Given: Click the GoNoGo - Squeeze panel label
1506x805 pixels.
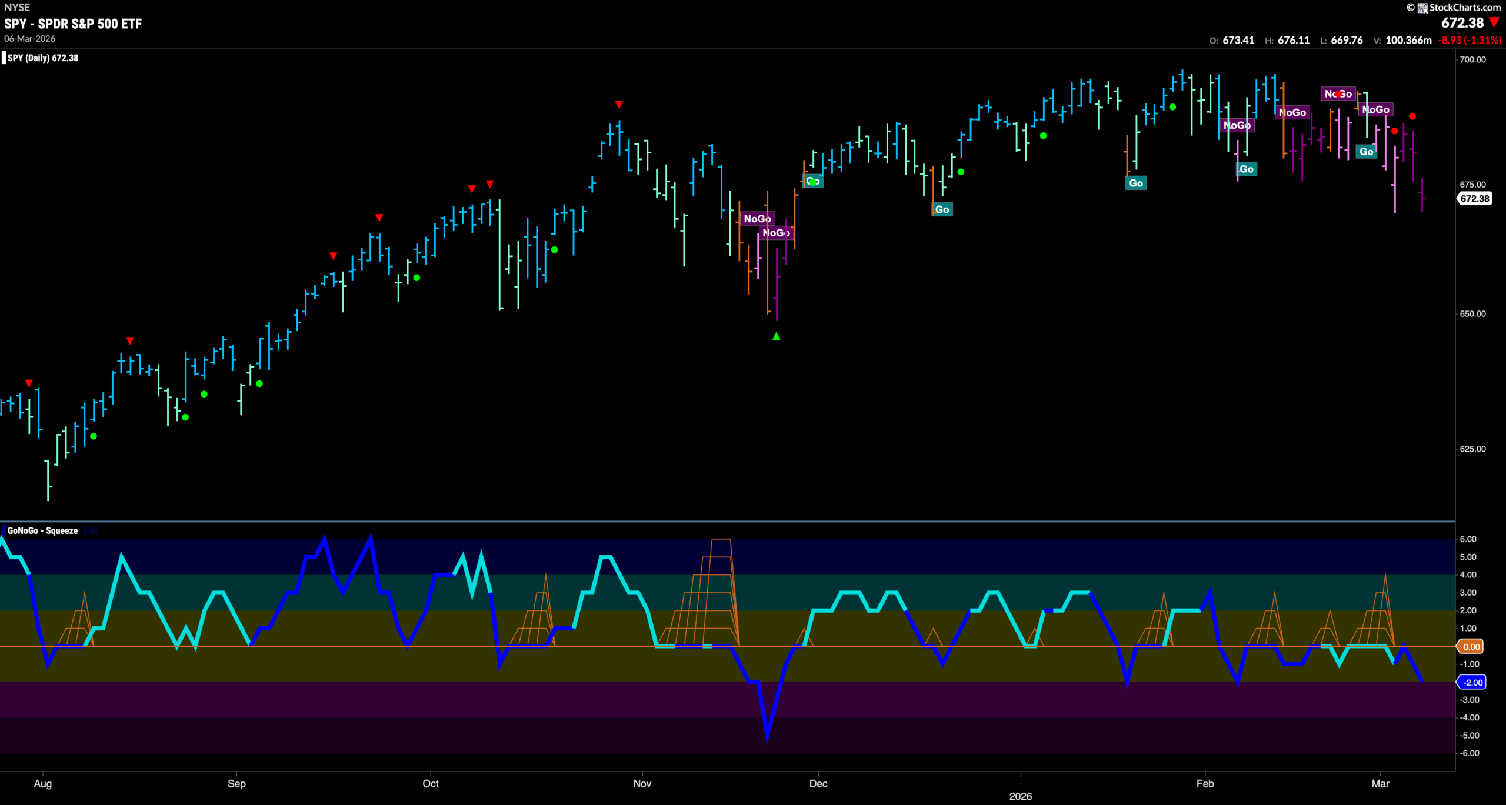Looking at the screenshot, I should [42, 530].
